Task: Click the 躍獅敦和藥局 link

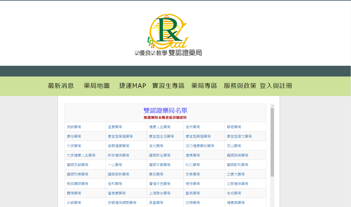Action: point(238,165)
